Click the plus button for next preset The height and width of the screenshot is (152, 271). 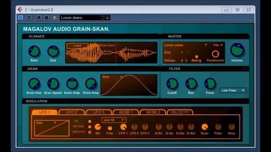[x=182, y=52]
